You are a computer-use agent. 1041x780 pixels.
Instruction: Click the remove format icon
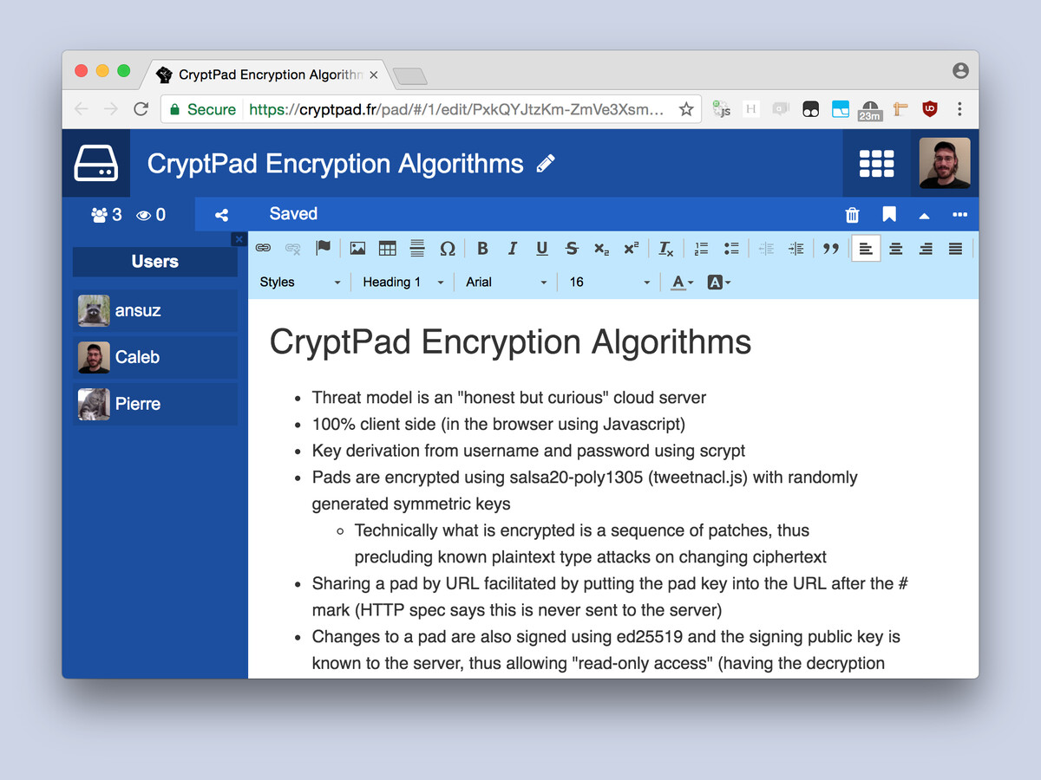(665, 249)
